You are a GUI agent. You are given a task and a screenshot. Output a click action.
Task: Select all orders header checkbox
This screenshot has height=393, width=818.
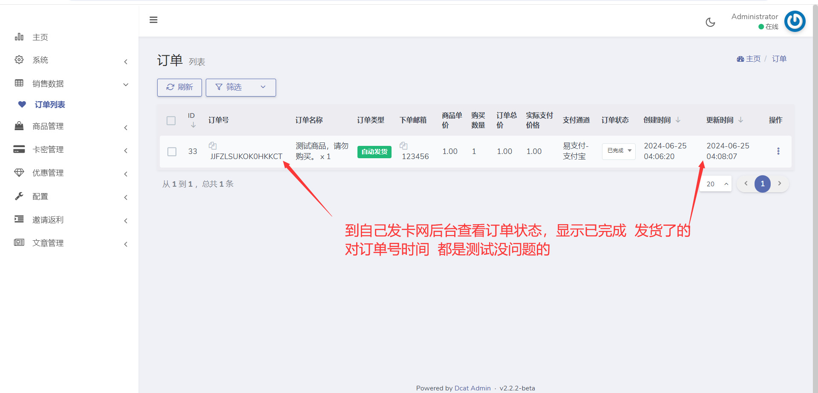pyautogui.click(x=171, y=121)
